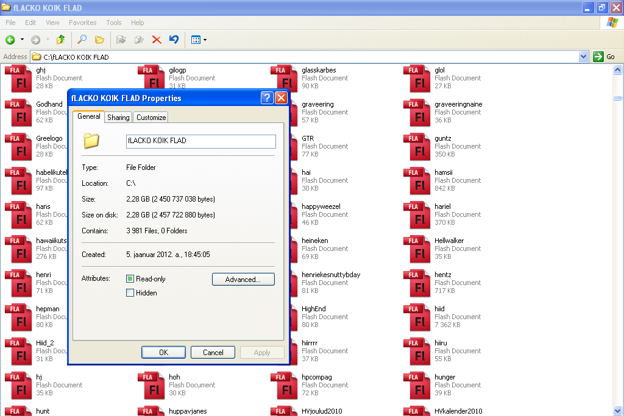This screenshot has width=624, height=416.
Task: Click the scrollbar up arrow
Action: tap(618, 70)
